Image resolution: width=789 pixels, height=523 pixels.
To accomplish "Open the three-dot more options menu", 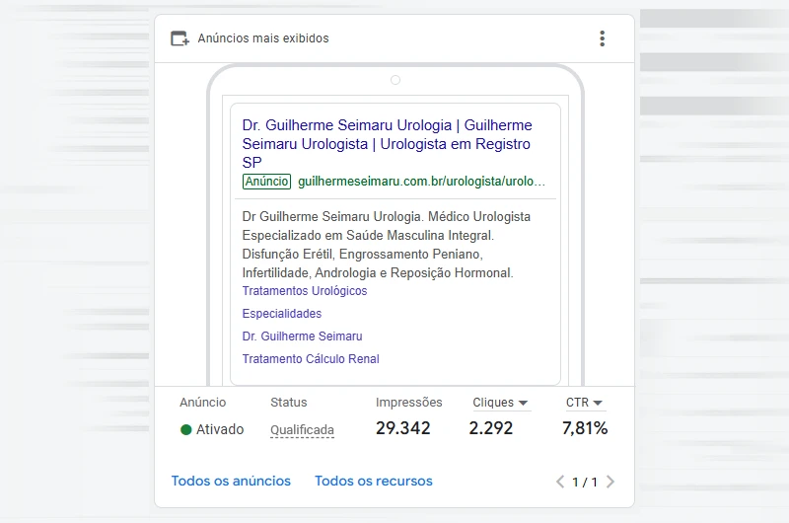I will (602, 38).
